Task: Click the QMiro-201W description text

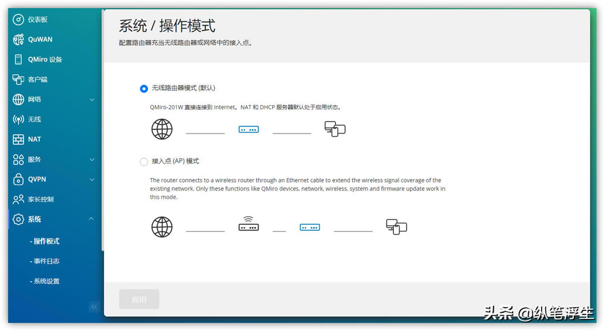Action: click(245, 107)
